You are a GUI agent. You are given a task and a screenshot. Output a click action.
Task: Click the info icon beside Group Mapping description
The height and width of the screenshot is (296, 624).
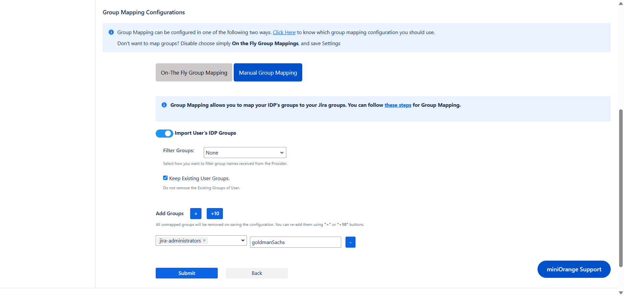click(164, 105)
